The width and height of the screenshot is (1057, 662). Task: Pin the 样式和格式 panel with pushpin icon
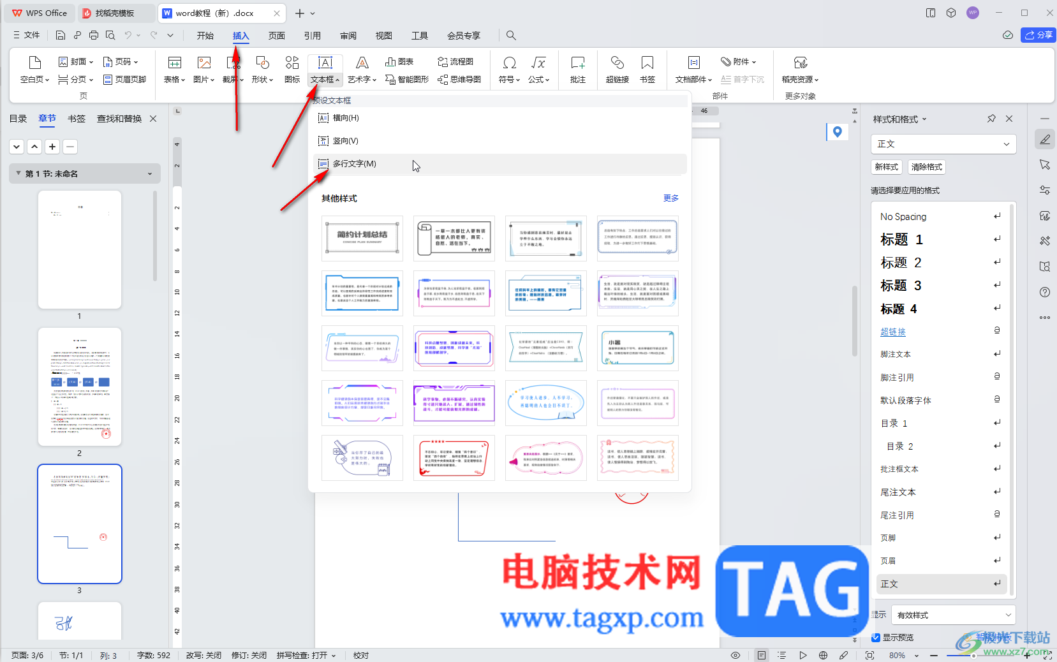991,119
